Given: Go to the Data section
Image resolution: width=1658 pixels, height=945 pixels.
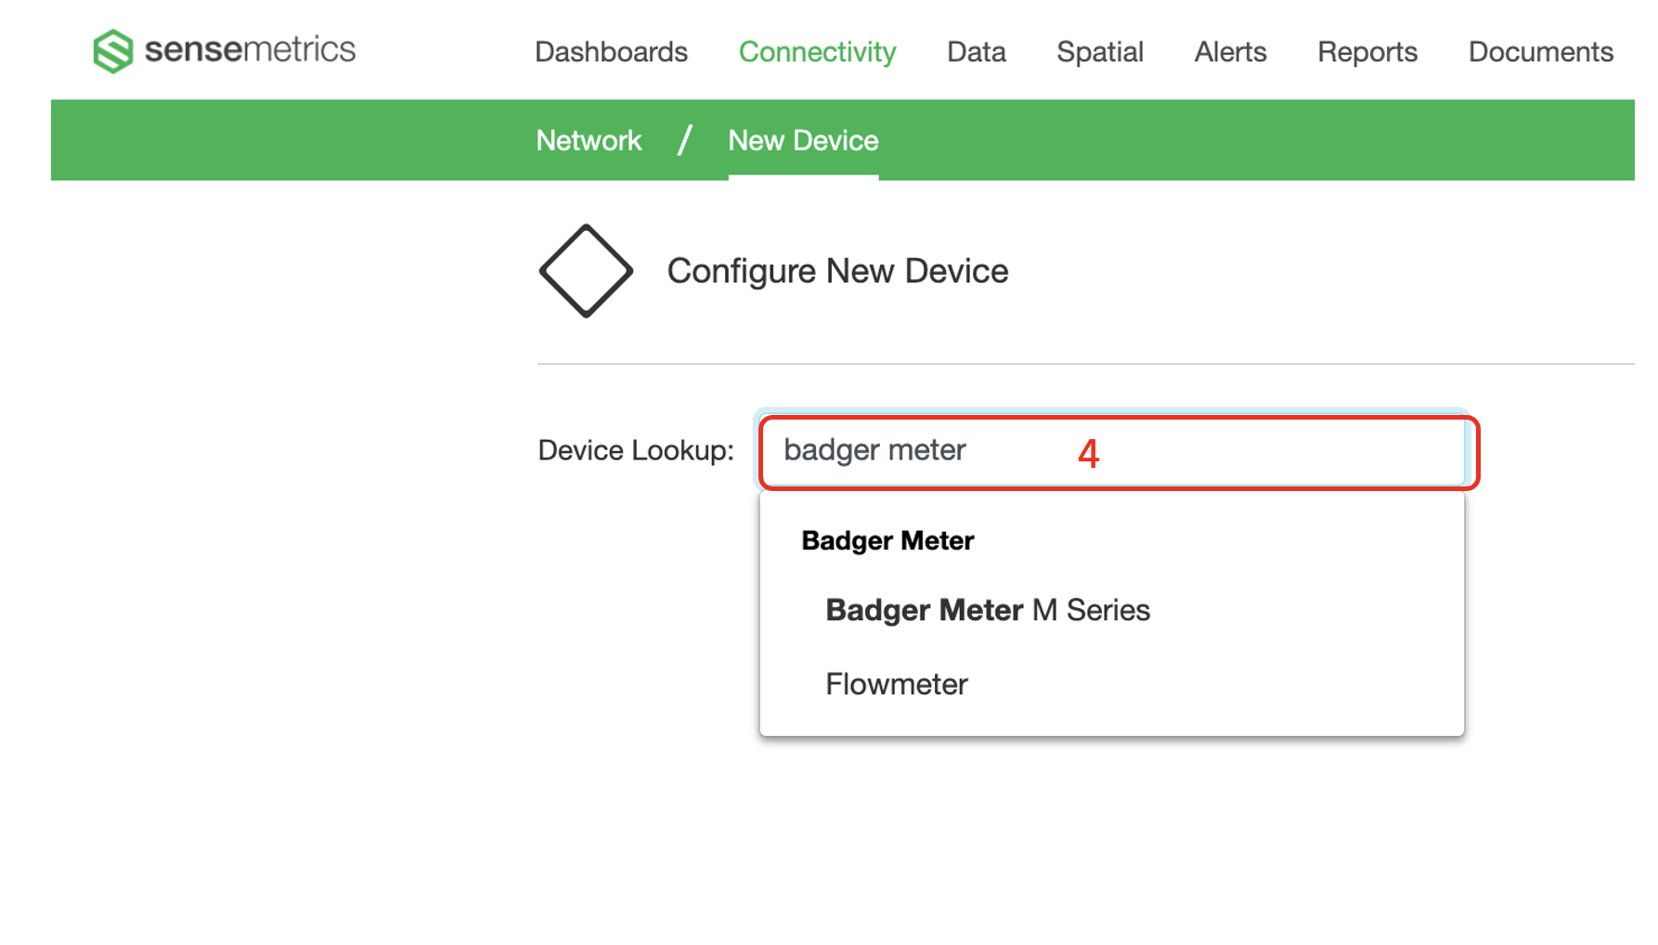Looking at the screenshot, I should pyautogui.click(x=976, y=52).
